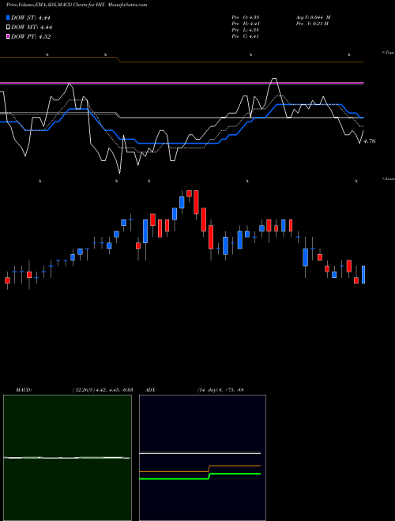This screenshot has height=521, width=395.
Task: Click the white ADX line in ADX panel
Action: pos(200,453)
